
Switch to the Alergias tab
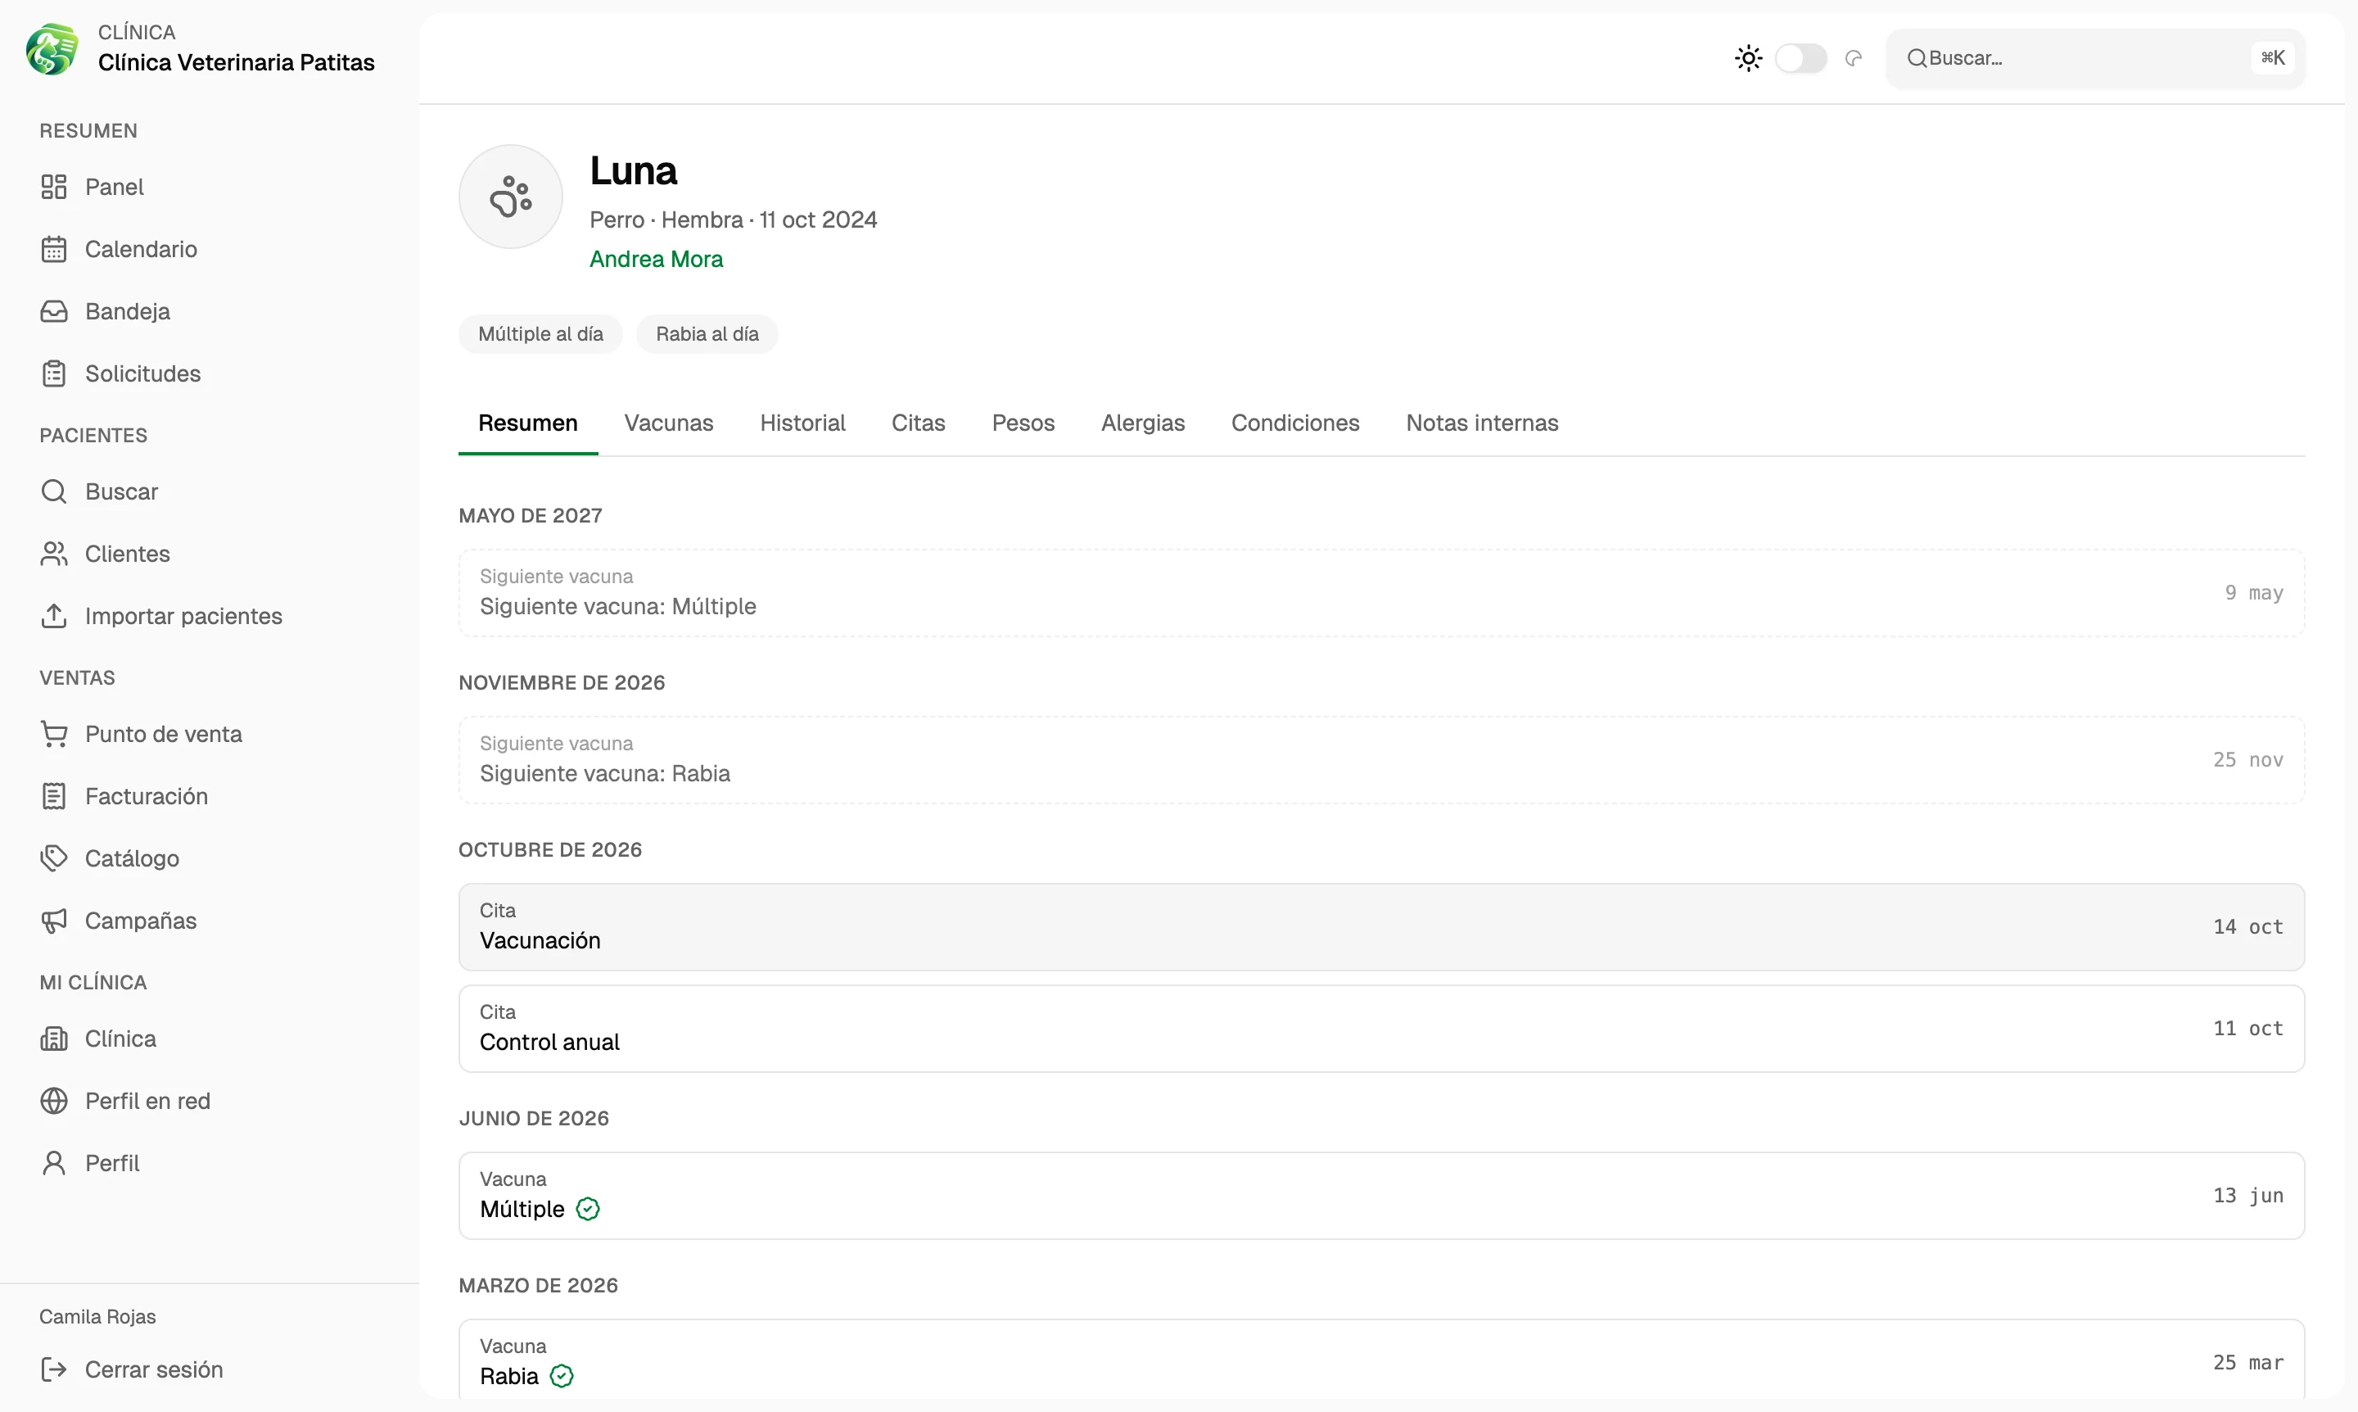click(1143, 423)
